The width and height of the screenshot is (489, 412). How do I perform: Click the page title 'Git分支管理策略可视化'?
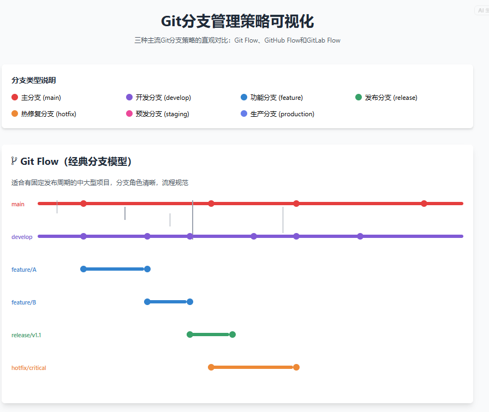tap(237, 21)
